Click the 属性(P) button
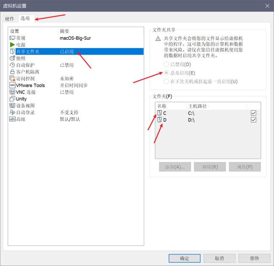Screen dimensions: 274x266 tap(245, 167)
